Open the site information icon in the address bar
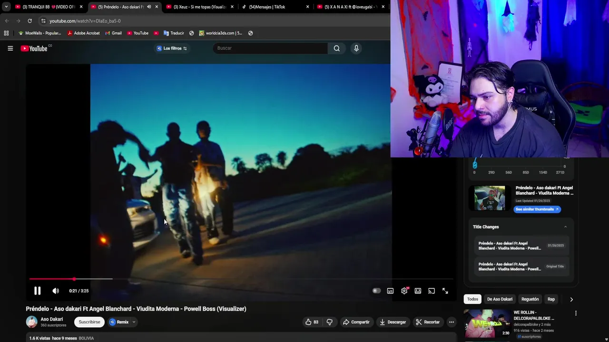The image size is (609, 342). (43, 21)
